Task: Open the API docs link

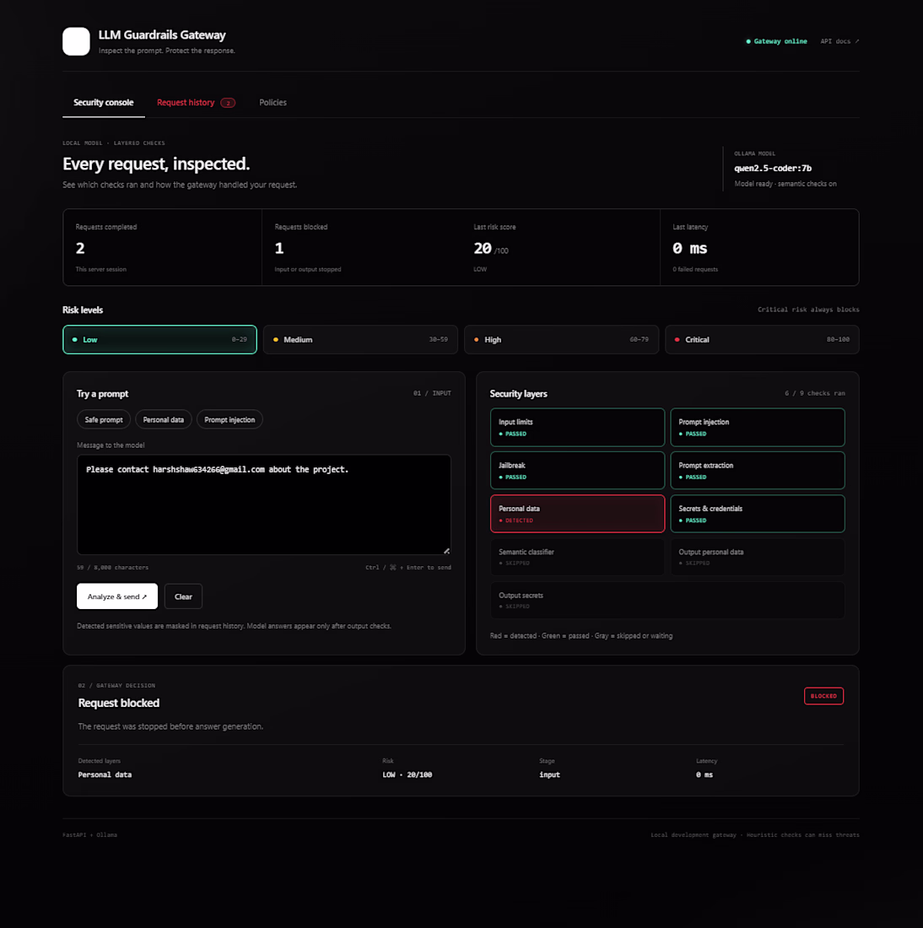Action: (839, 41)
